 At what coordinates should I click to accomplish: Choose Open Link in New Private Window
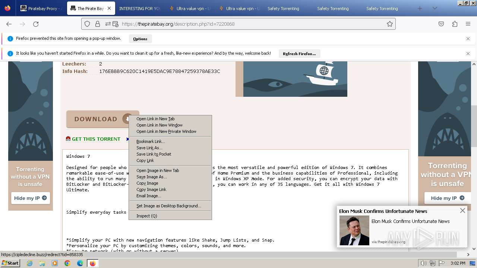170,131
